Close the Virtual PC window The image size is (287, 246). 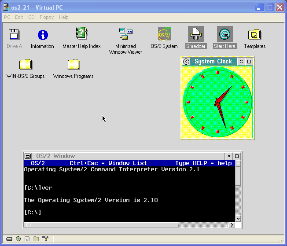[x=280, y=7]
